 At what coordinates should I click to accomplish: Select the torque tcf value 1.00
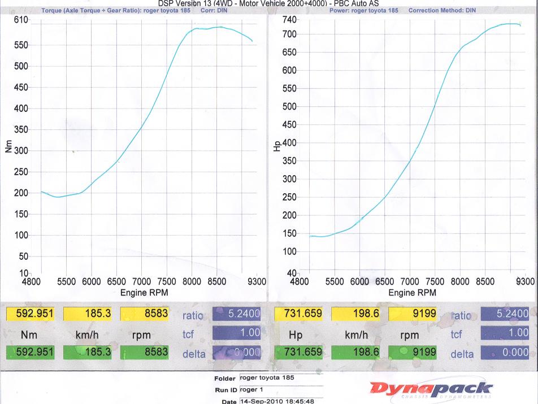(x=237, y=334)
